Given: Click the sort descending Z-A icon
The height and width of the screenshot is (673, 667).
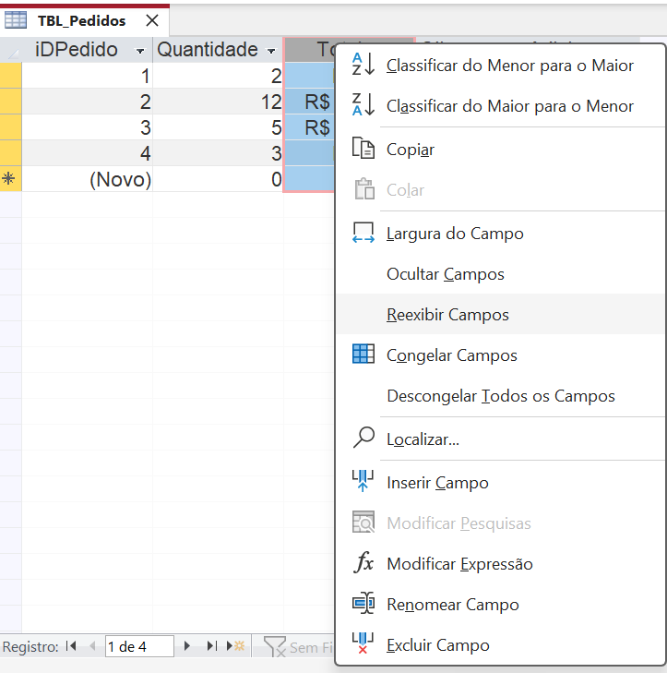Looking at the screenshot, I should point(363,105).
